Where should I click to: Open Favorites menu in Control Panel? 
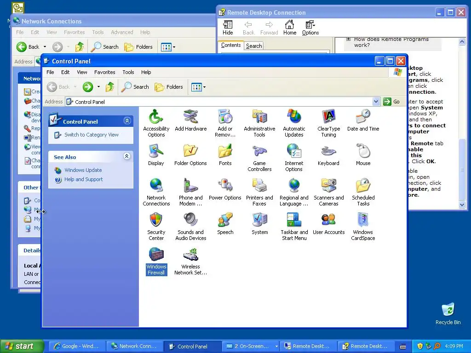click(104, 72)
